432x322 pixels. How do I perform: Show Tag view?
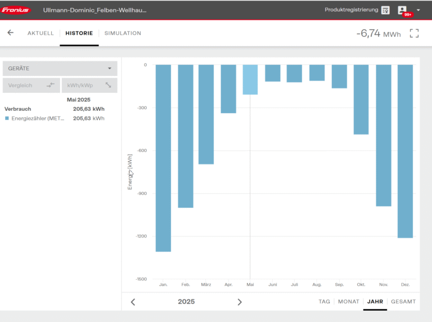[x=324, y=302]
